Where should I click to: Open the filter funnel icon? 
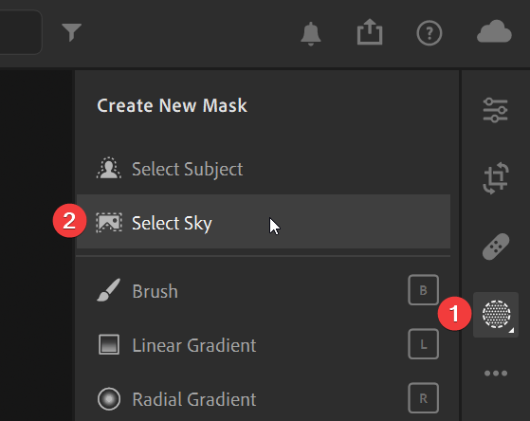71,32
